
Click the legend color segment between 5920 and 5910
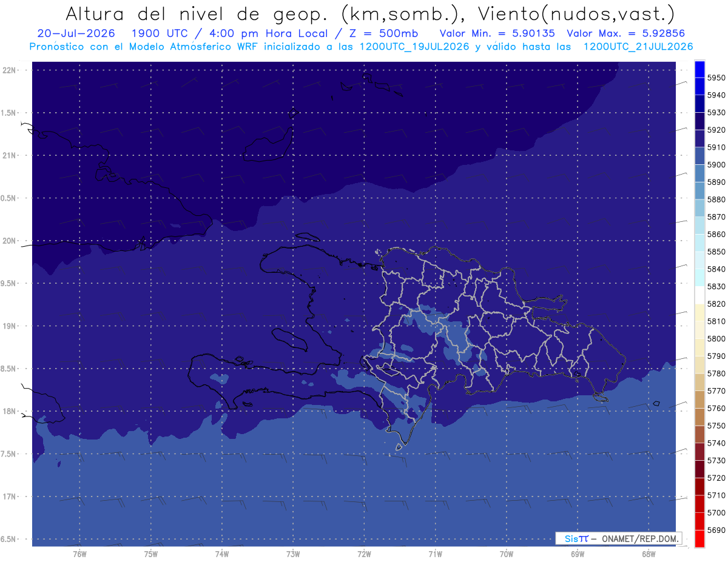tap(699, 138)
